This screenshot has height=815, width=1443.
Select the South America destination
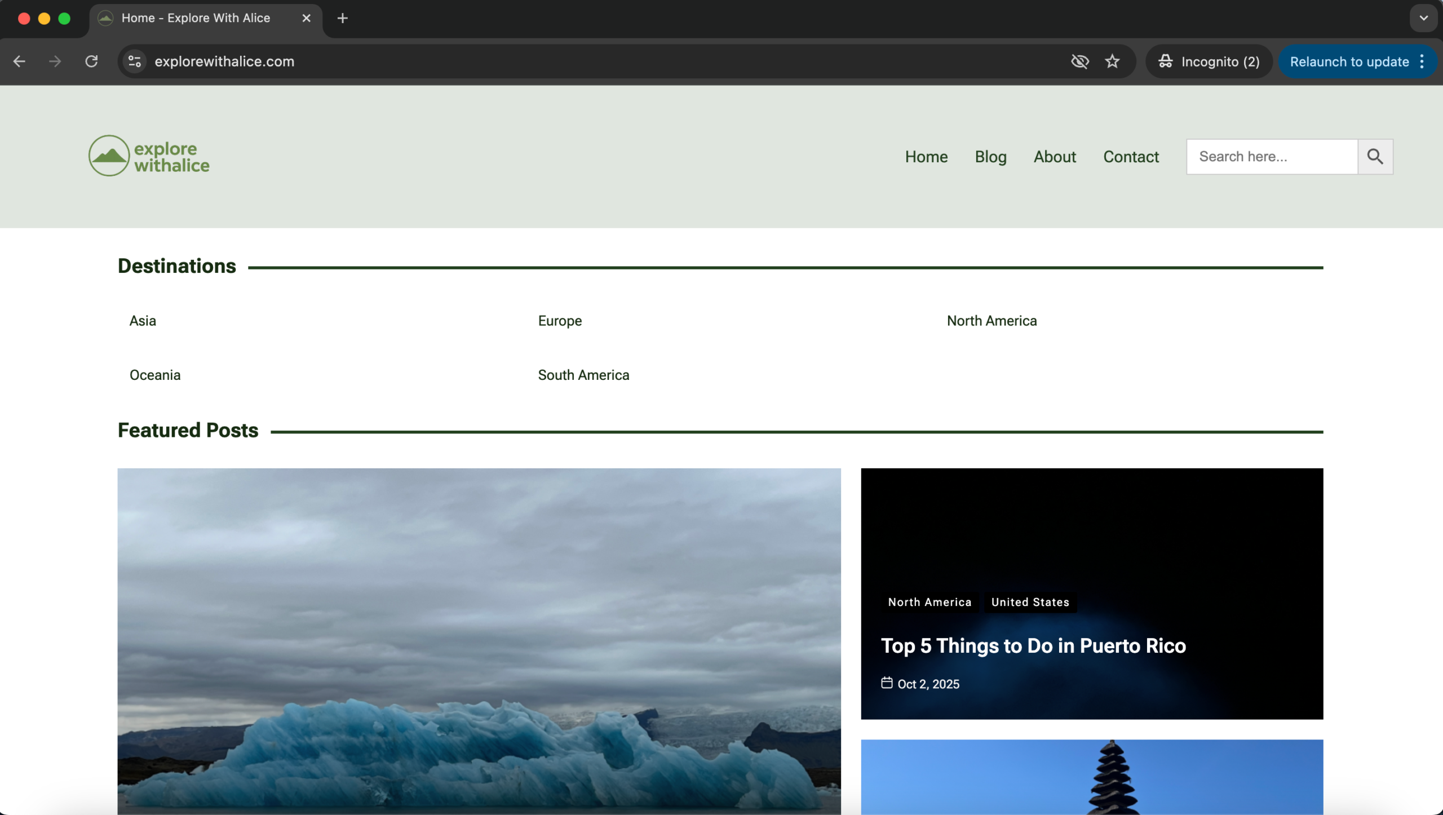[x=583, y=375]
